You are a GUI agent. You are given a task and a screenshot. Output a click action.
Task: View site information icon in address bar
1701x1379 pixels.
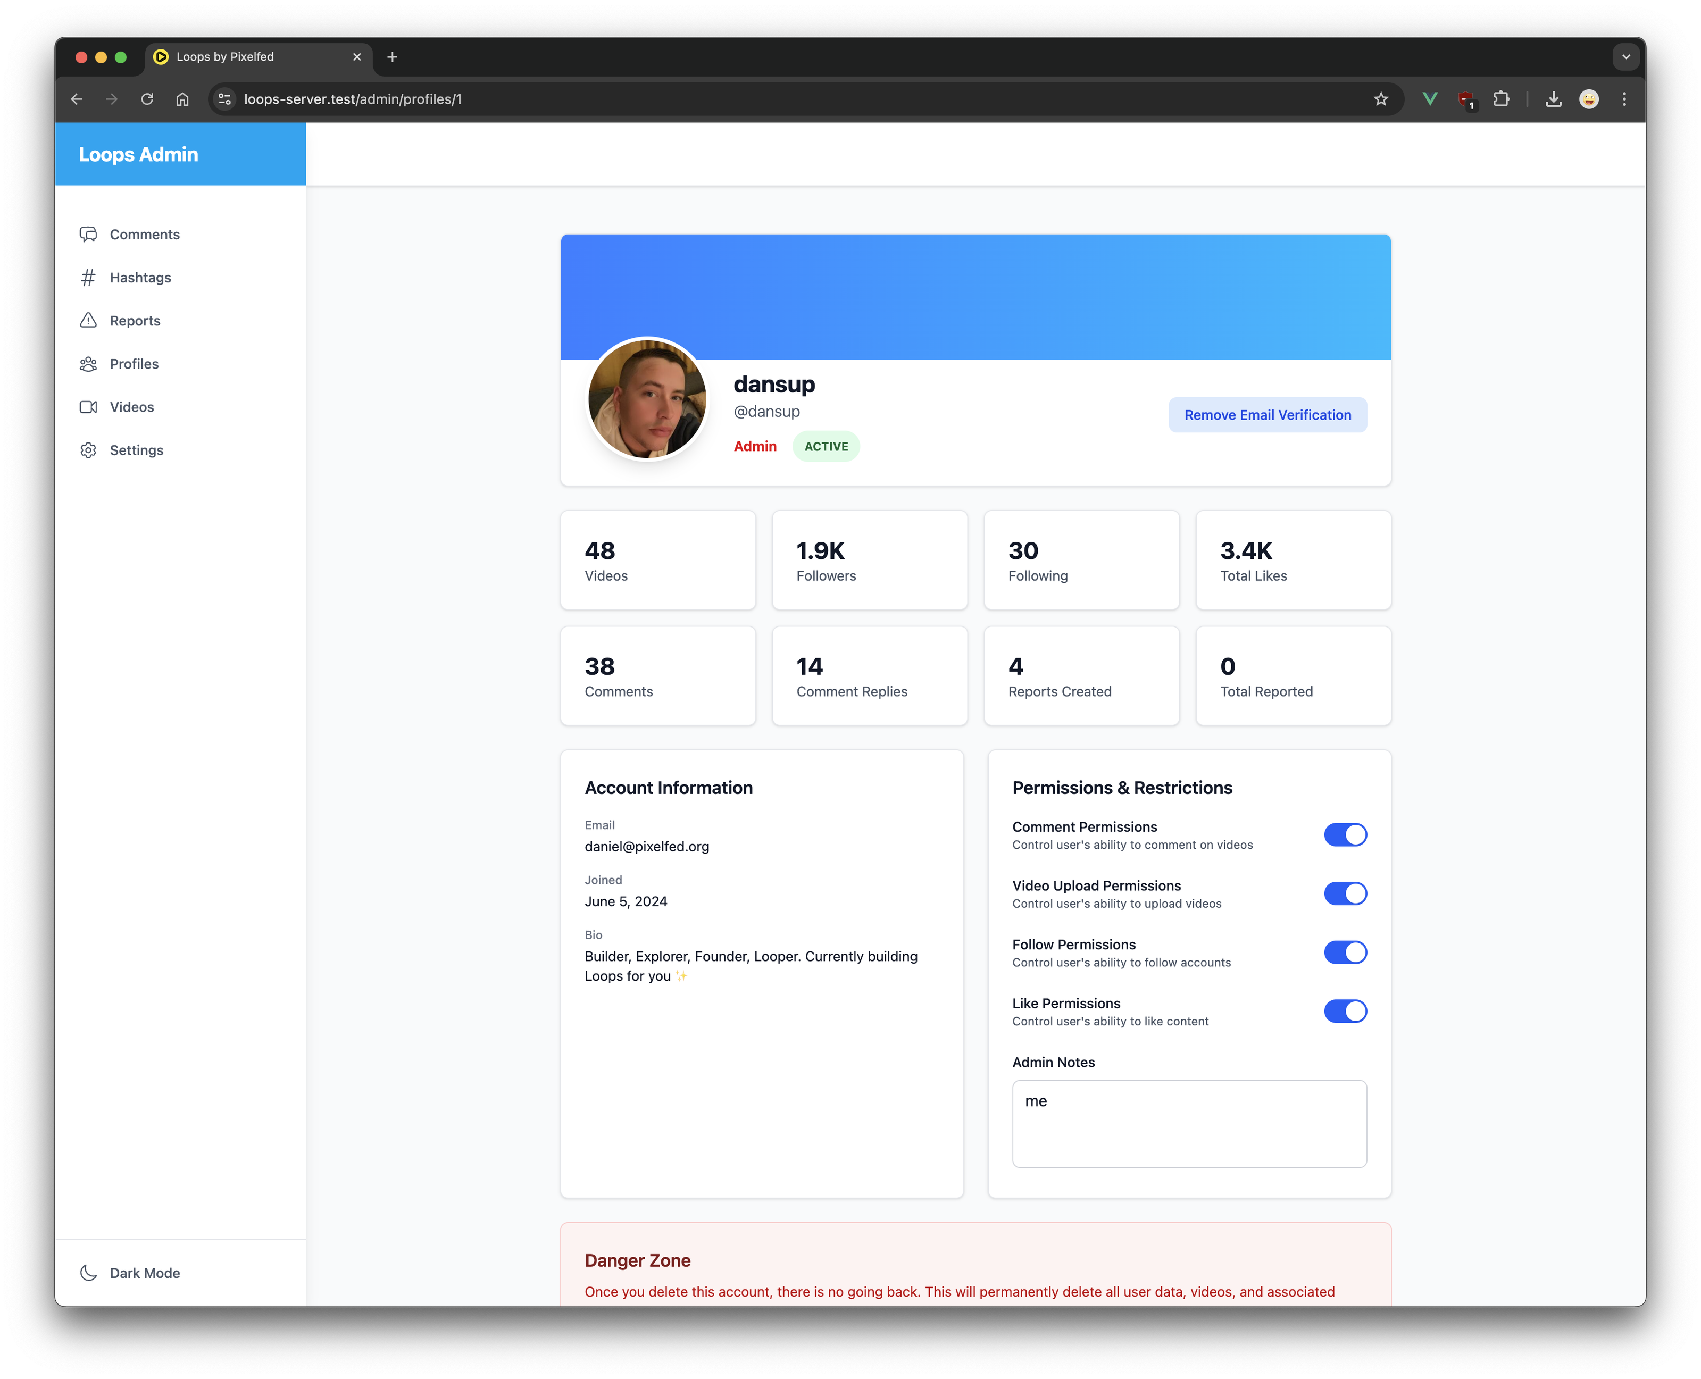(x=225, y=99)
